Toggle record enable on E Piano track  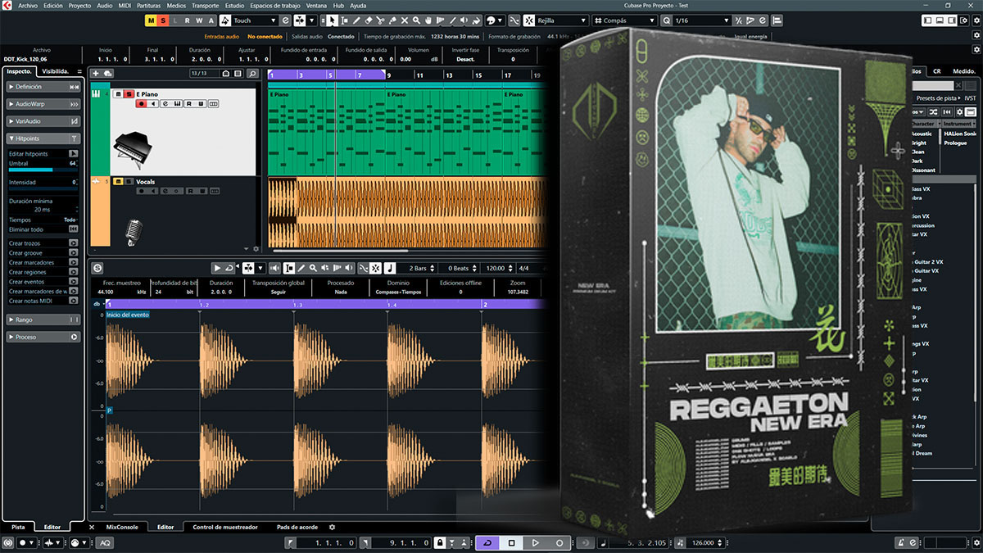point(142,104)
